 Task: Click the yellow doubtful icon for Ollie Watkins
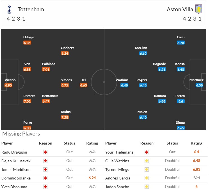[x=147, y=161]
